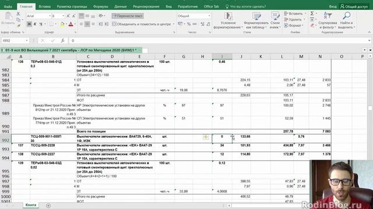This screenshot has width=373, height=209.
Task: Switch to the Вставка tab
Action: 44,6
